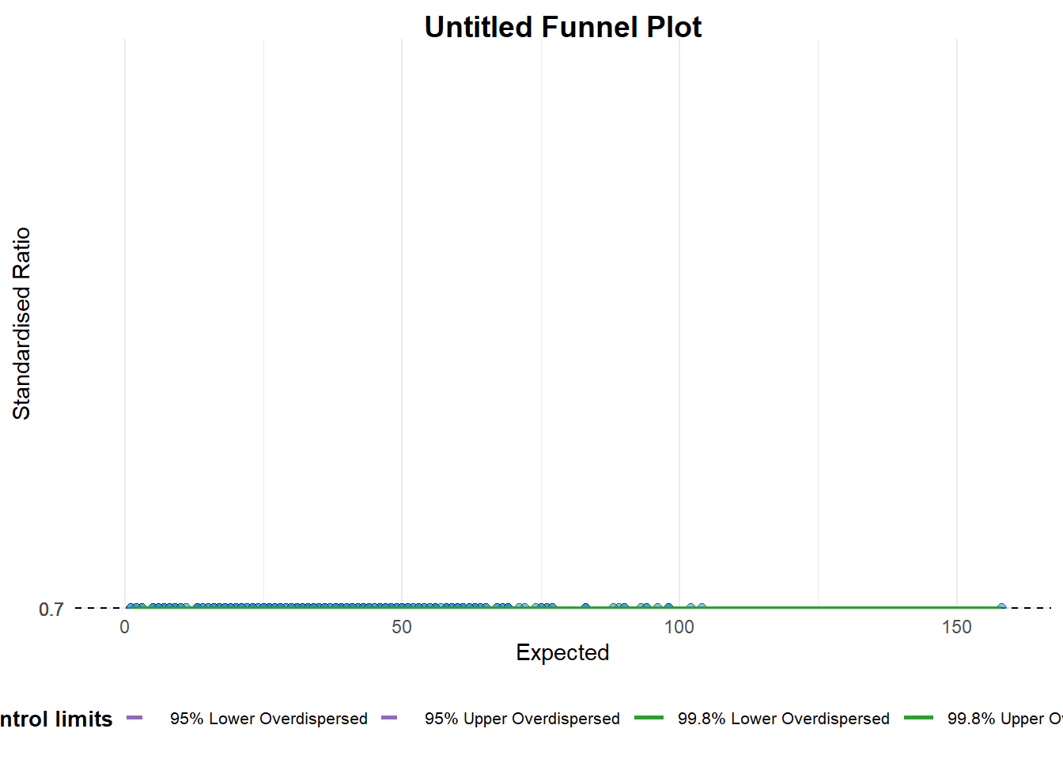Click the green 99.8% Upper legend swatch

point(918,718)
